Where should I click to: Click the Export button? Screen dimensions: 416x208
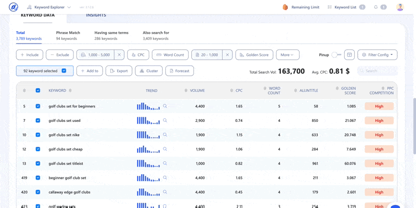119,71
